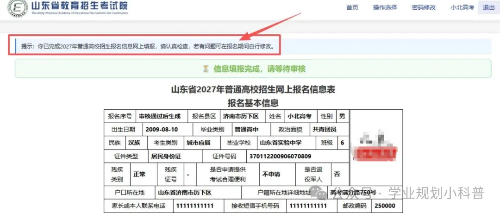
Task: Click the 是否申请提供考试合理便利 label cell
Action: (228, 175)
